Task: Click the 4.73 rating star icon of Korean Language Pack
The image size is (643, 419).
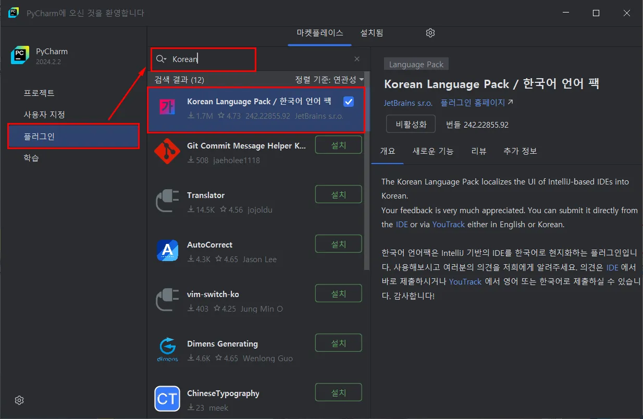Action: tap(221, 116)
